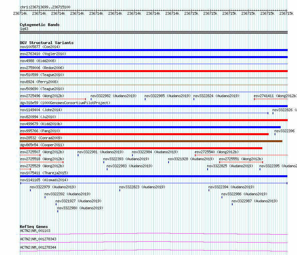Open esv2741411 (Wong2012b) variant label
This screenshot has height=255, width=297.
(x=275, y=96)
